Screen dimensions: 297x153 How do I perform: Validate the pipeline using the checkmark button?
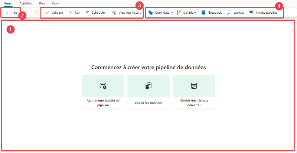tap(54, 13)
